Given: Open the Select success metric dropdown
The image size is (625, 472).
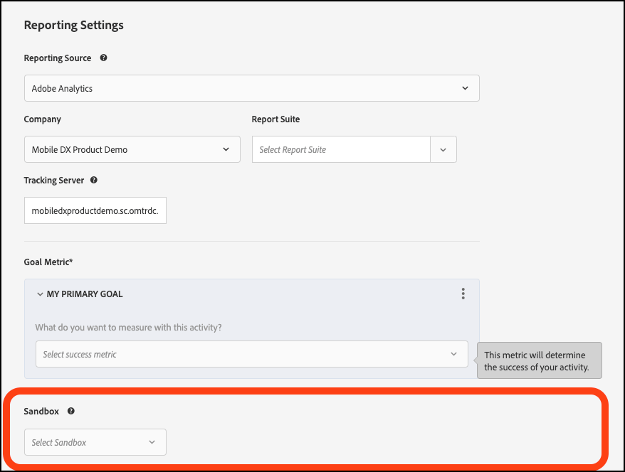Looking at the screenshot, I should 251,353.
